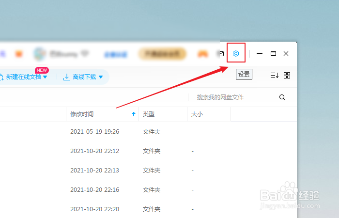The image size is (339, 218).
Task: Select row dated 2021-10-20 22:20
Action: 148,209
